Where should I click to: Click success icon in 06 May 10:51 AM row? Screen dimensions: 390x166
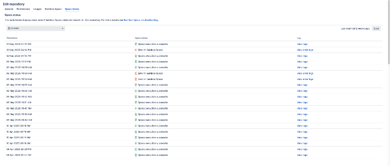[136, 102]
